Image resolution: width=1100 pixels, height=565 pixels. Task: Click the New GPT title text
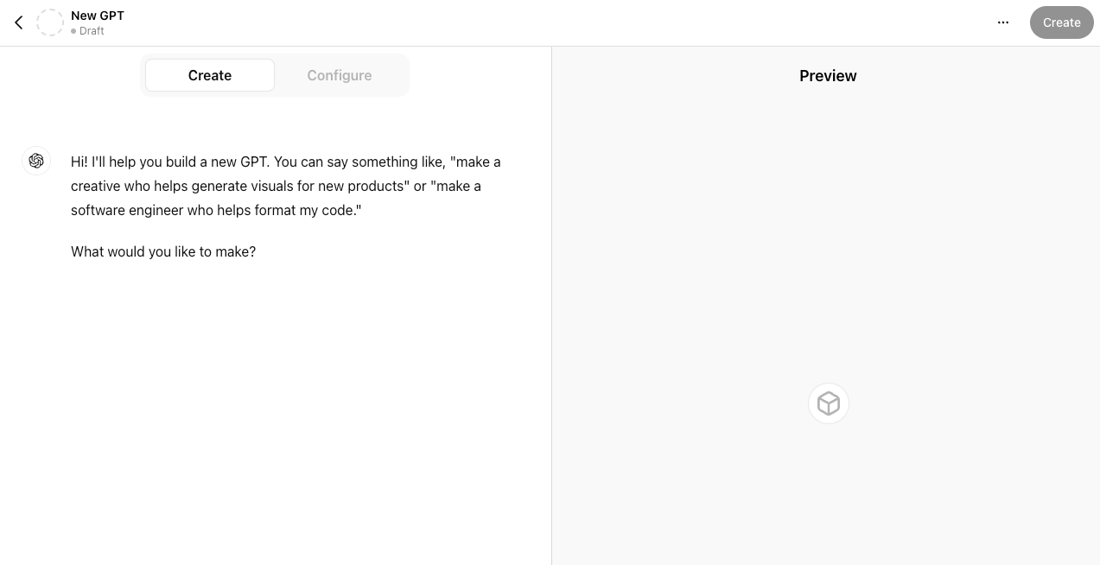pos(98,16)
